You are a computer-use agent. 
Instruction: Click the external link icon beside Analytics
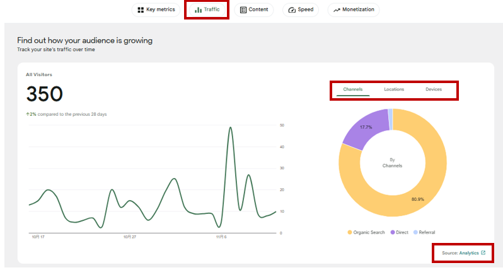coord(483,253)
